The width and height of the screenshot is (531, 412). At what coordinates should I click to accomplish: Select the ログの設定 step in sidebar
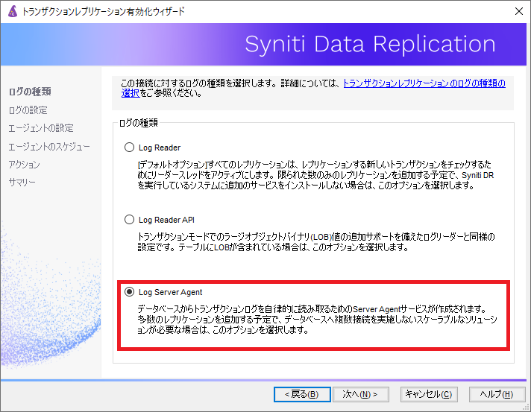(28, 110)
